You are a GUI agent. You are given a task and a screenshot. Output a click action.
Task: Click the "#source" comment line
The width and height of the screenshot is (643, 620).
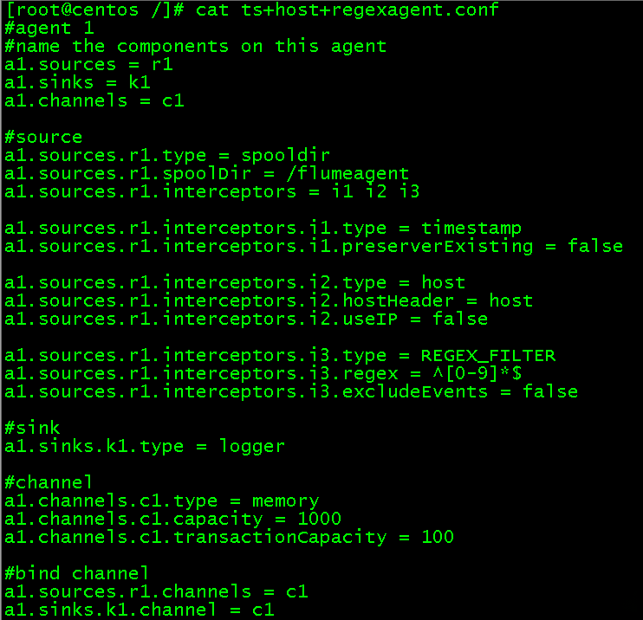pyautogui.click(x=43, y=137)
